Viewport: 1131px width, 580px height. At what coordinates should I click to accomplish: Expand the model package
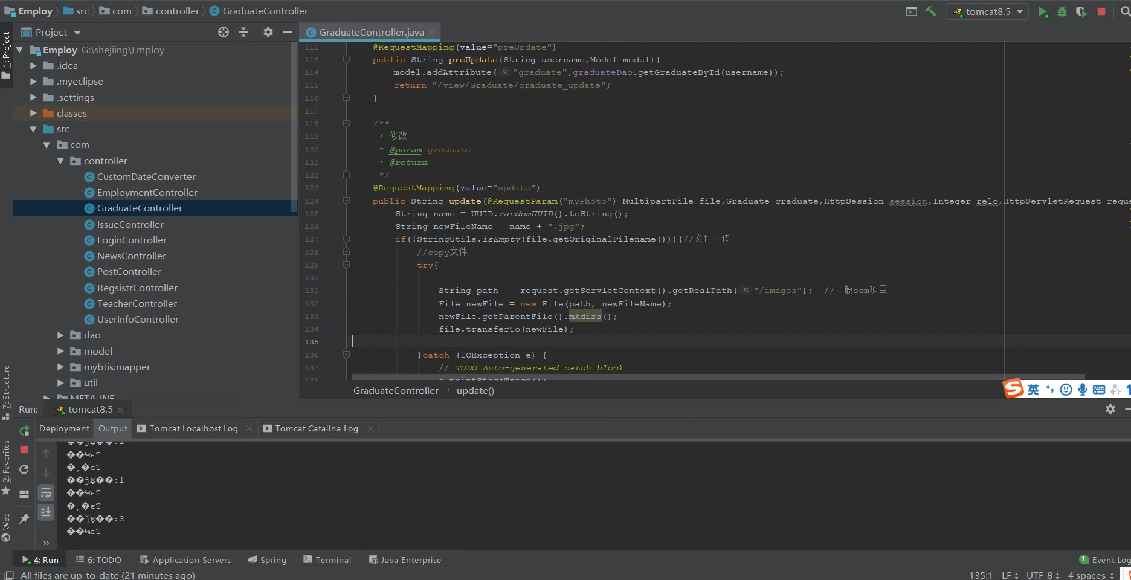60,351
